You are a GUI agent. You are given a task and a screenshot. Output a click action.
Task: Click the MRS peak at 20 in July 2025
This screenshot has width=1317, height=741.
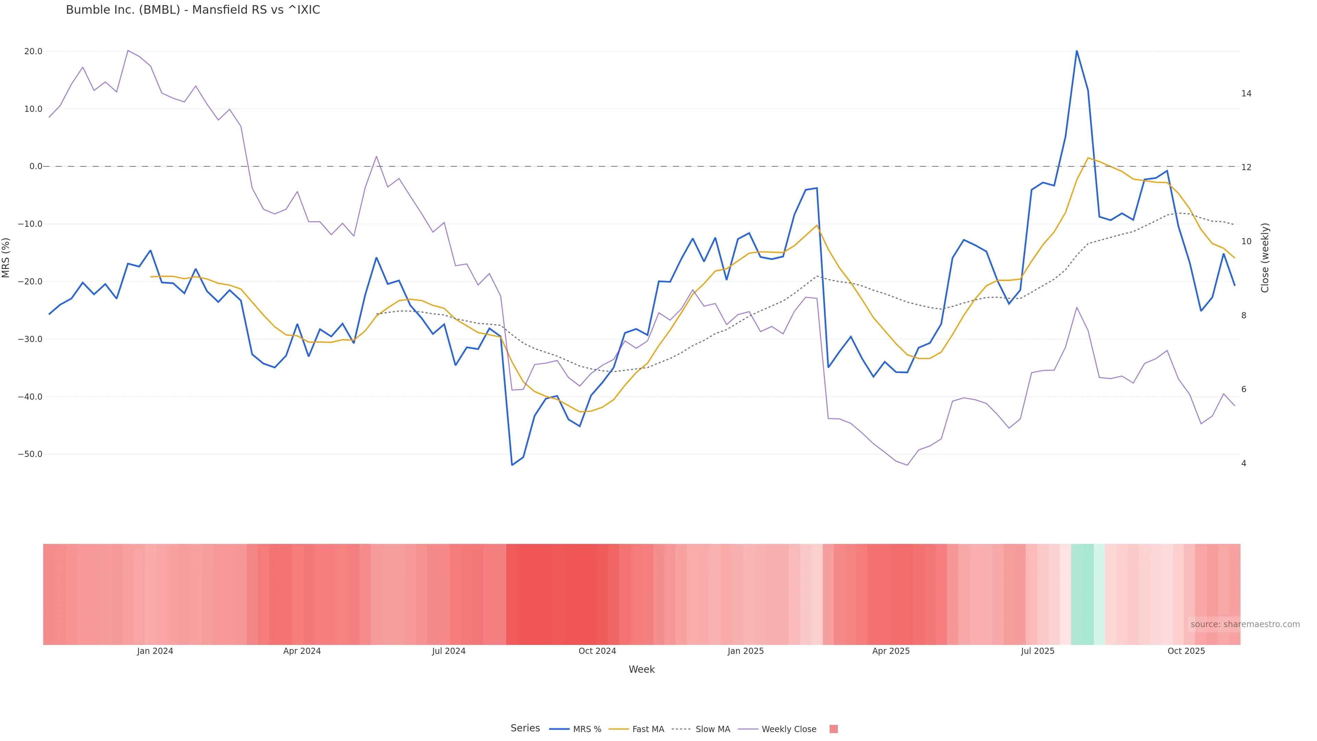[x=1076, y=51]
